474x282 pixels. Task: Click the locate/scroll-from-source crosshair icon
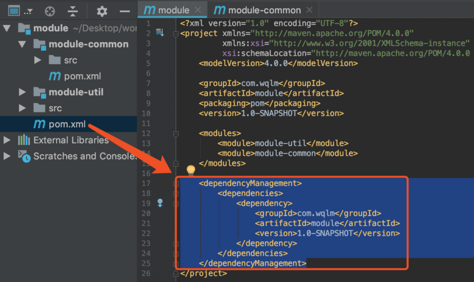coord(50,11)
